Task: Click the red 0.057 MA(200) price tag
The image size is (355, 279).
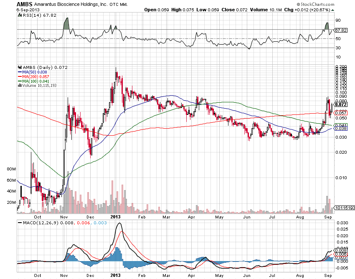Action: coord(341,113)
